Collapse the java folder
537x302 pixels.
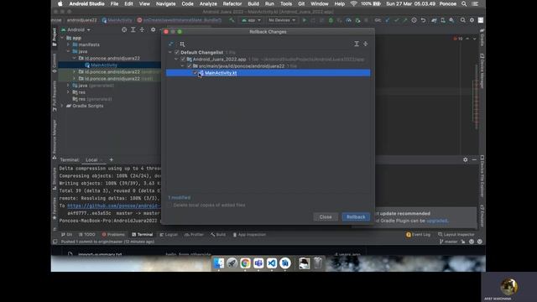pyautogui.click(x=68, y=51)
